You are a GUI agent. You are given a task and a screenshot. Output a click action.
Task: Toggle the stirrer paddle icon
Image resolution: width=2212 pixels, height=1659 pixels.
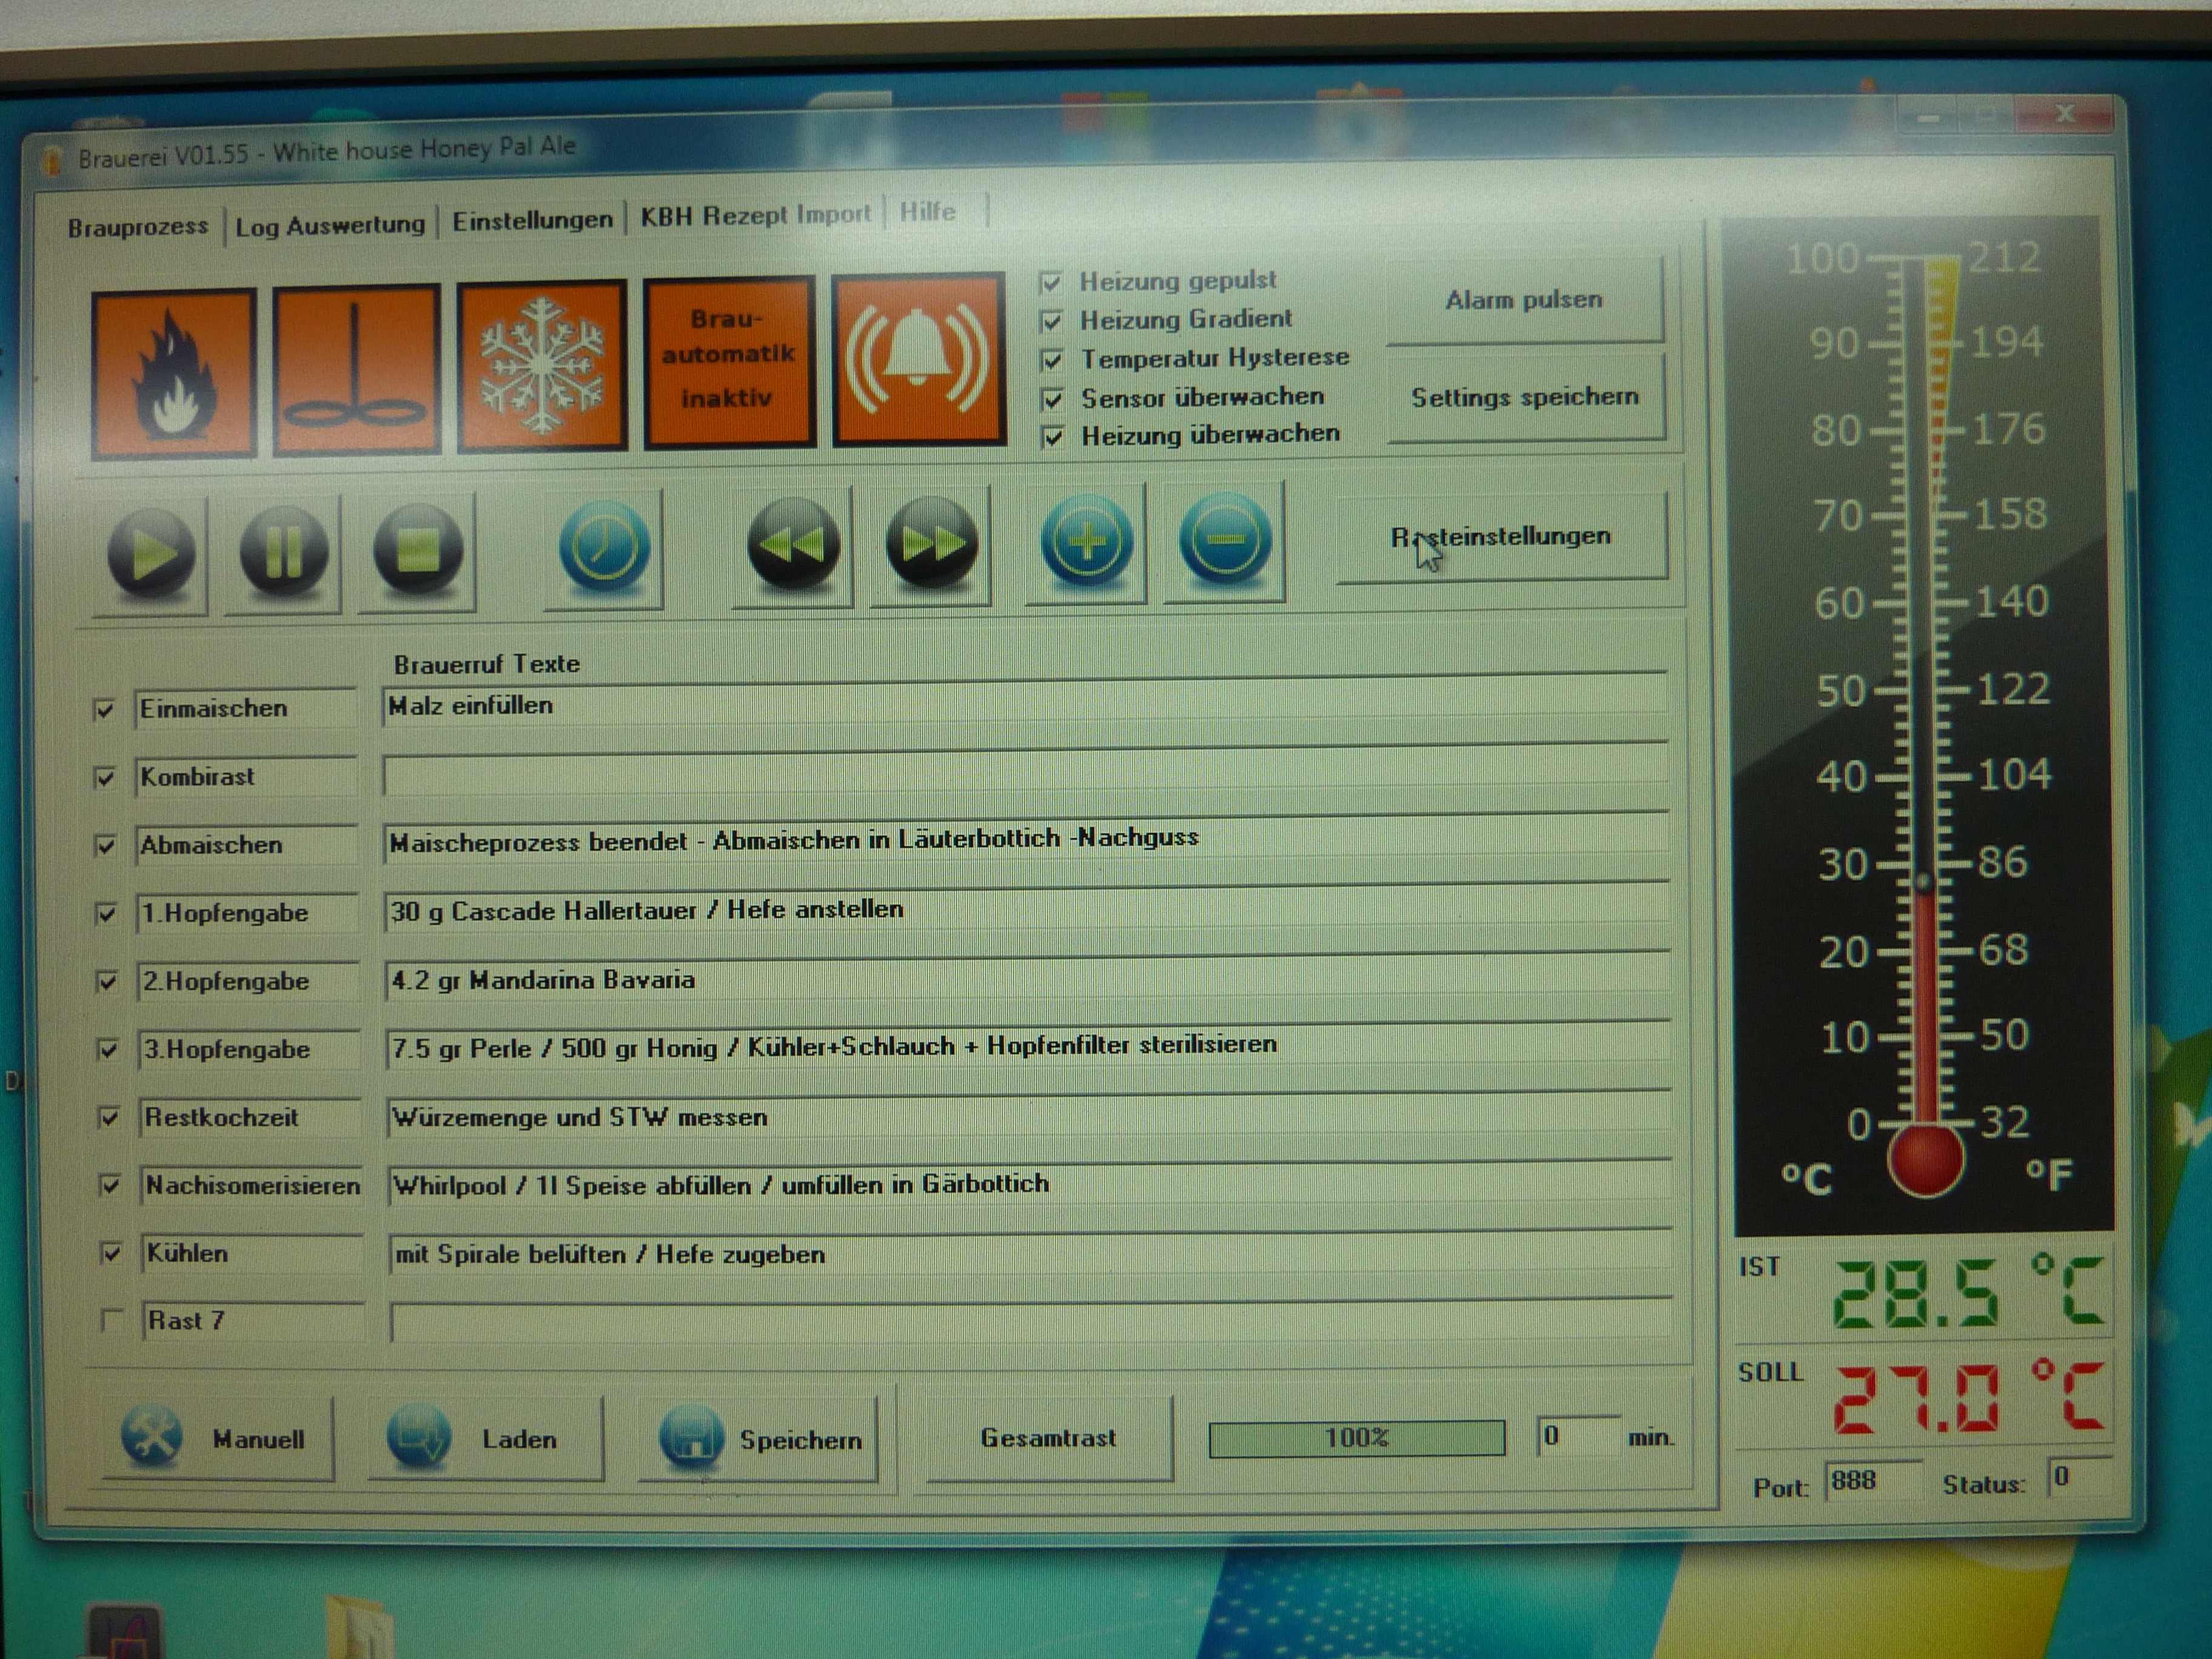coord(356,369)
